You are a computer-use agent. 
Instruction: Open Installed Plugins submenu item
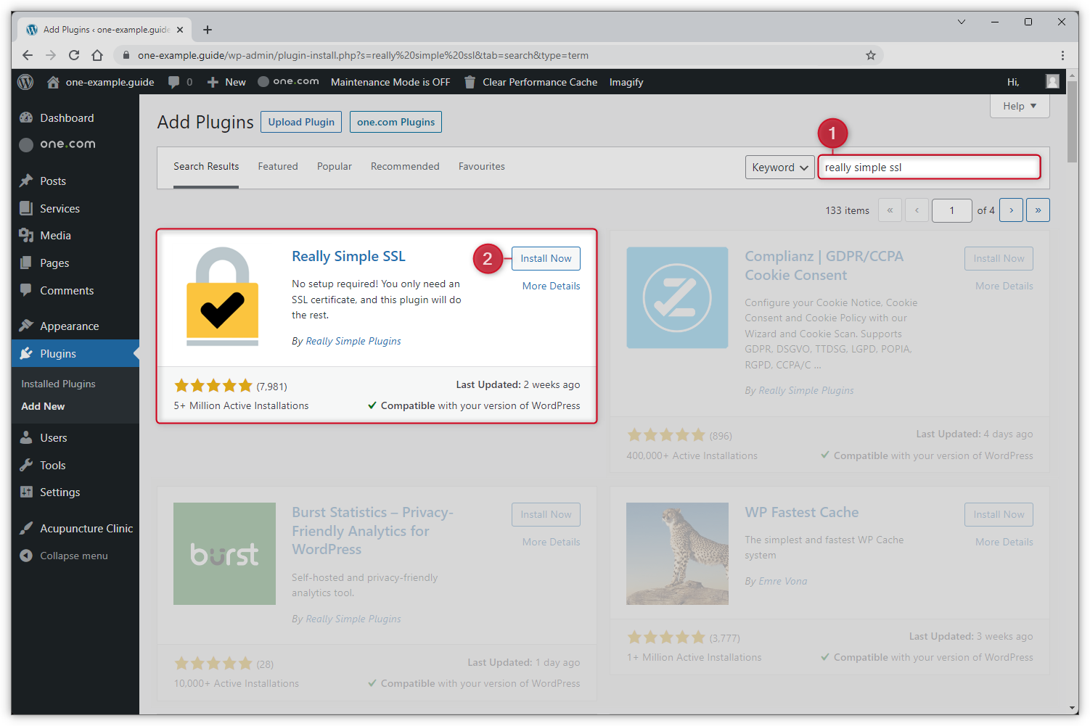tap(58, 384)
